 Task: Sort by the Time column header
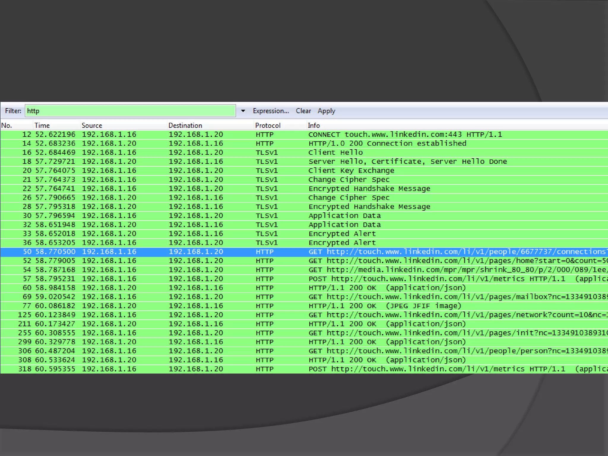coord(42,126)
